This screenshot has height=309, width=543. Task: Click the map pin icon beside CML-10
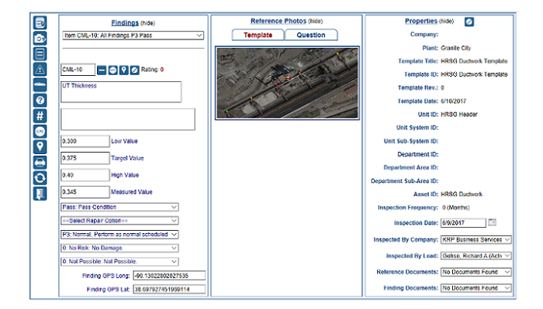click(x=123, y=70)
